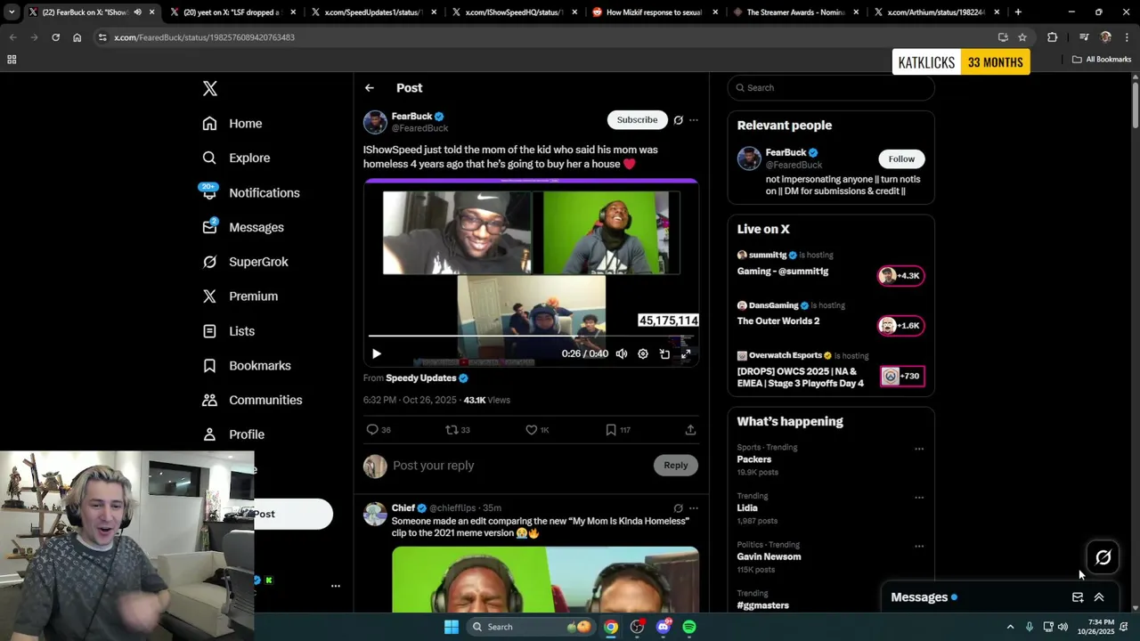The height and width of the screenshot is (641, 1140).
Task: Like the post with 1K likes
Action: tap(537, 430)
